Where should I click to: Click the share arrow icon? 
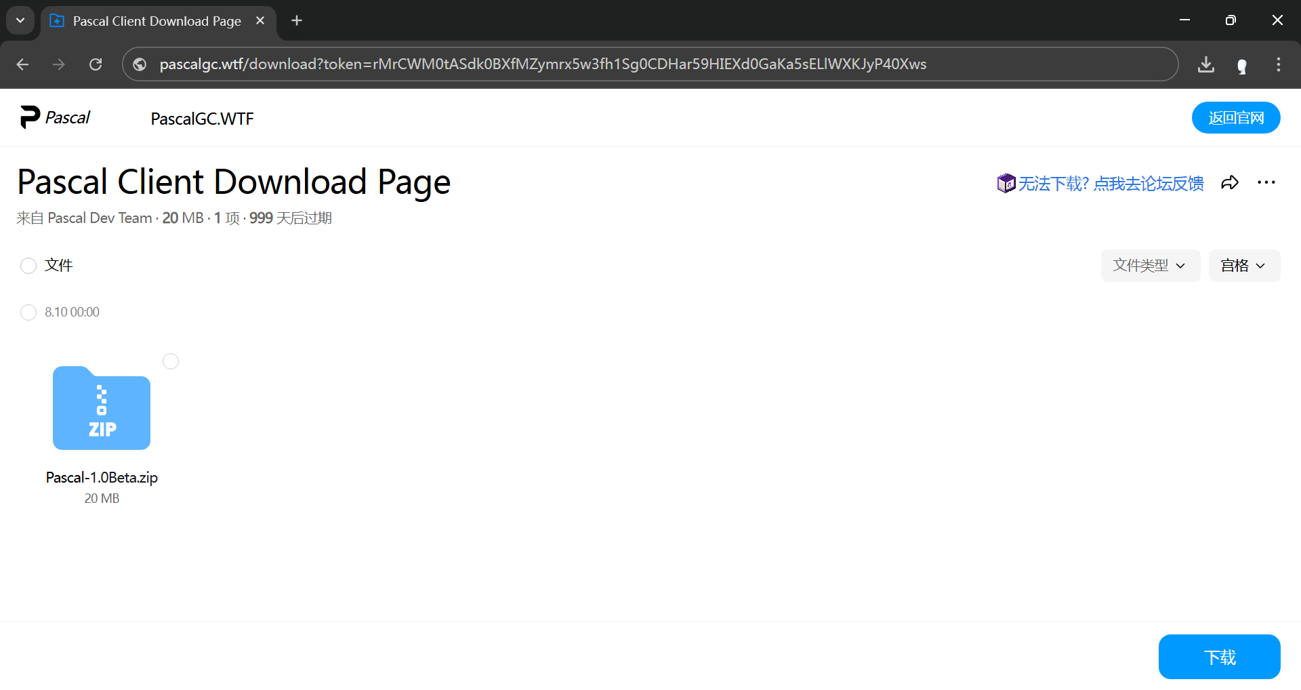point(1230,182)
